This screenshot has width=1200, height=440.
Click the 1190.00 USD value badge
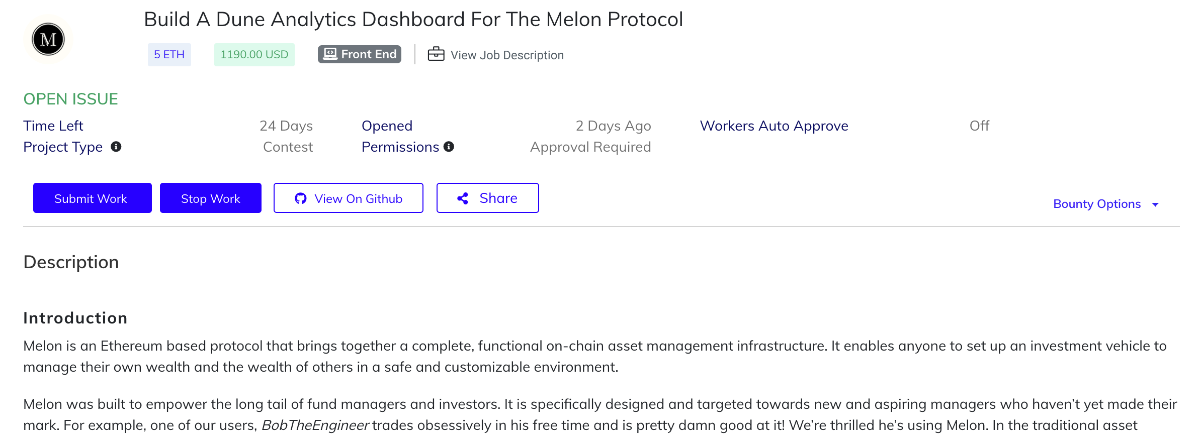(x=254, y=54)
